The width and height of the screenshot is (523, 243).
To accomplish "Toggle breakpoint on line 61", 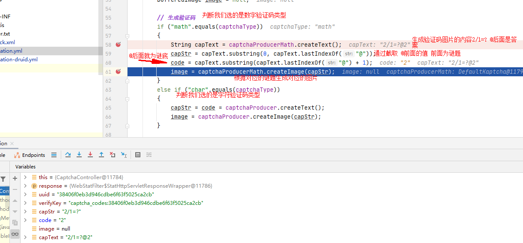I will click(x=119, y=72).
